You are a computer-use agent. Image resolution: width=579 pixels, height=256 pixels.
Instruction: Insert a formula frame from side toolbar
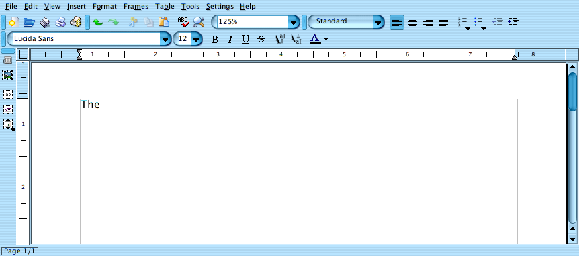(x=8, y=109)
